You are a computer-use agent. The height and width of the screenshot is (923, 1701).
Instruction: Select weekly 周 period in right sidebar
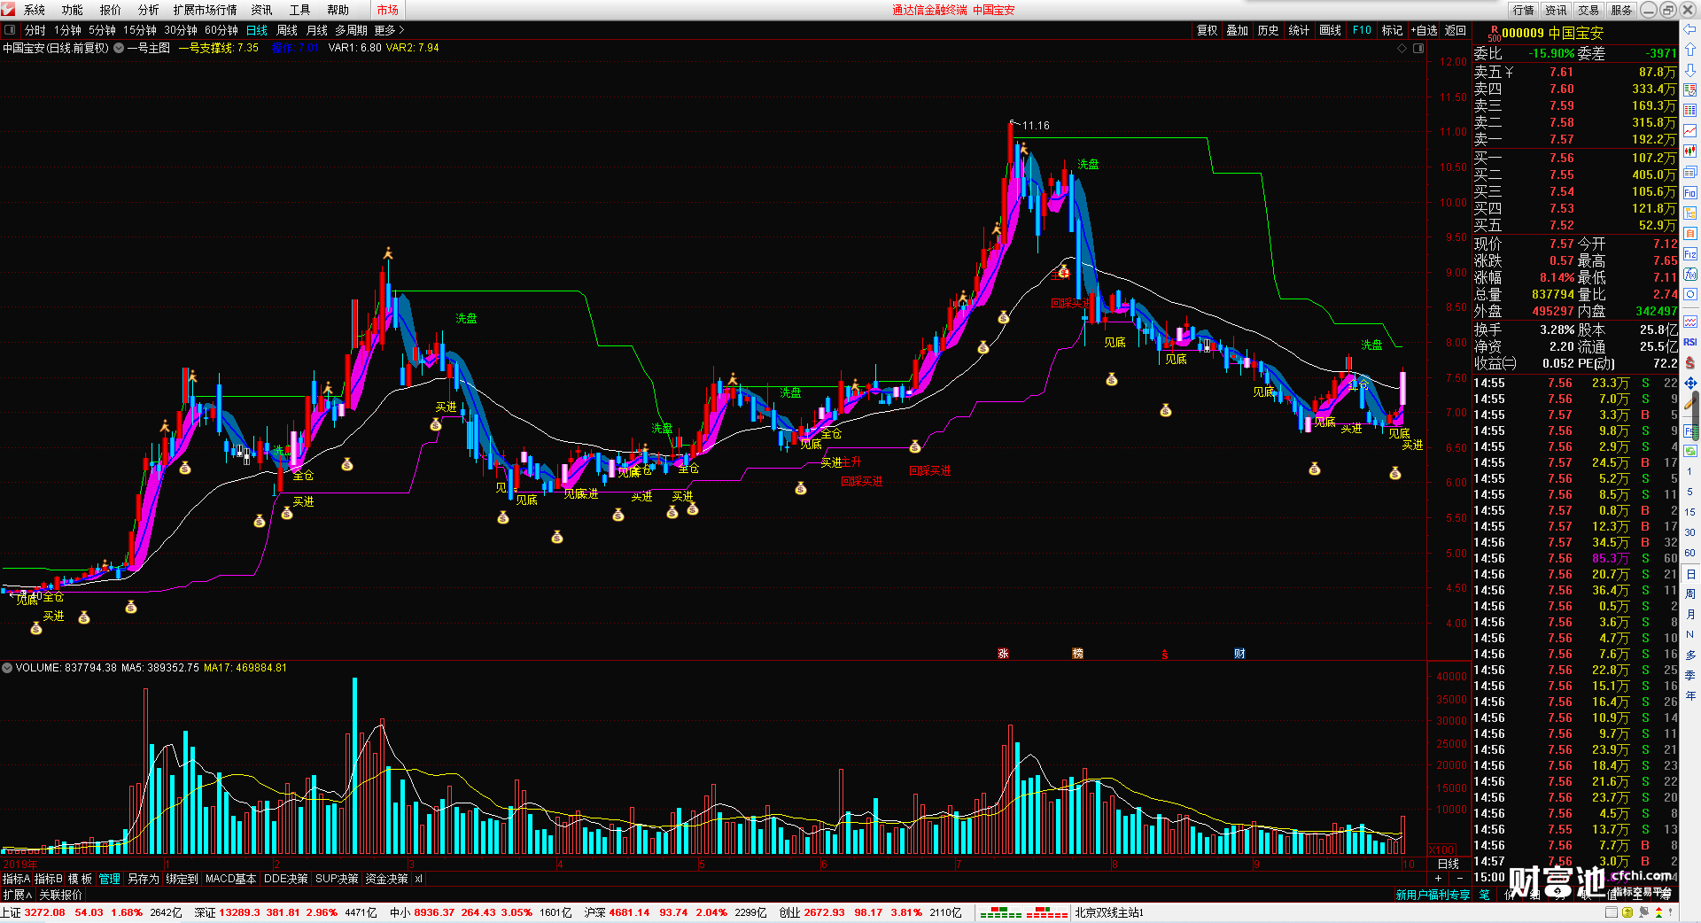coord(1690,594)
